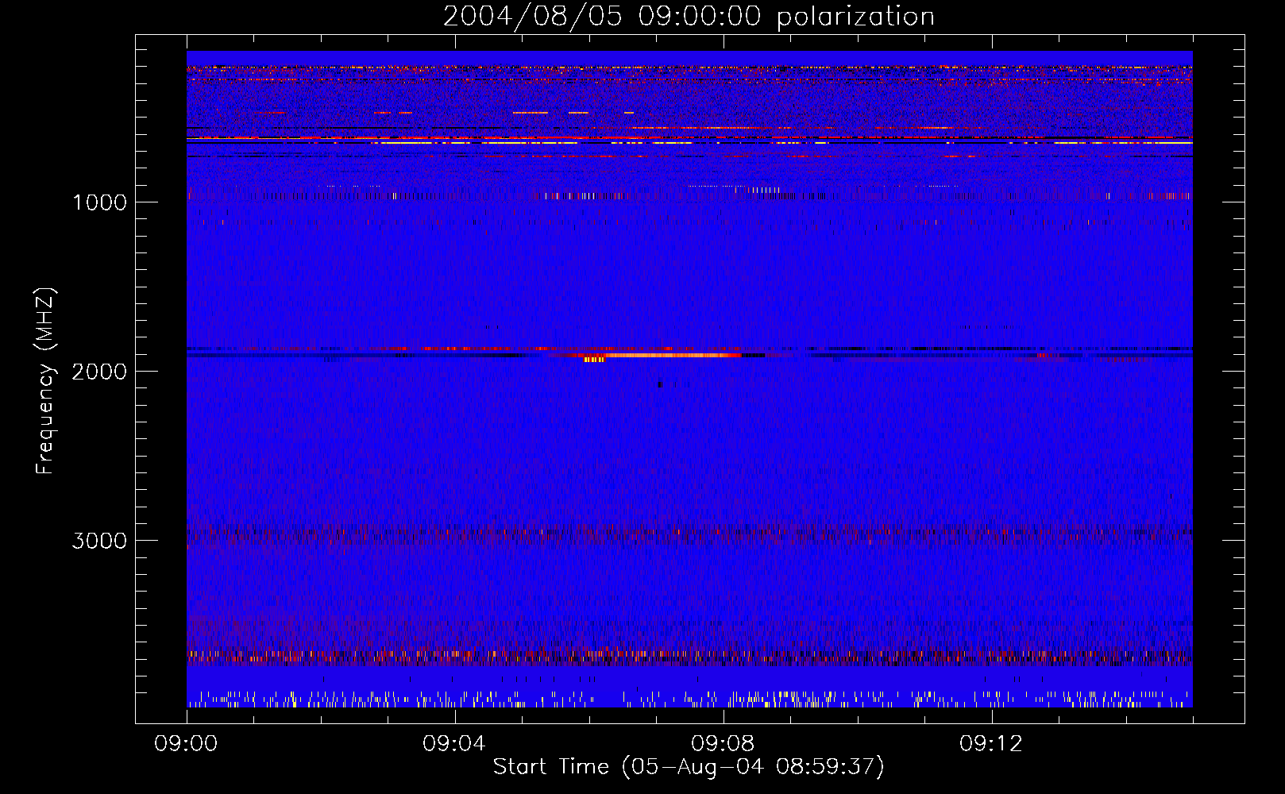
Task: Select the 'Start Time (05-Aug-04 08:59:37)' label
Action: [x=689, y=767]
